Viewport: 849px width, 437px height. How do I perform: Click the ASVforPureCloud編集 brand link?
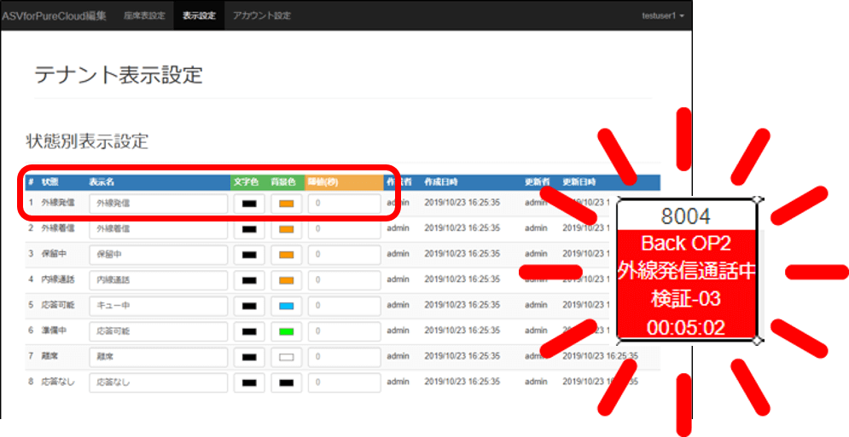coord(55,16)
